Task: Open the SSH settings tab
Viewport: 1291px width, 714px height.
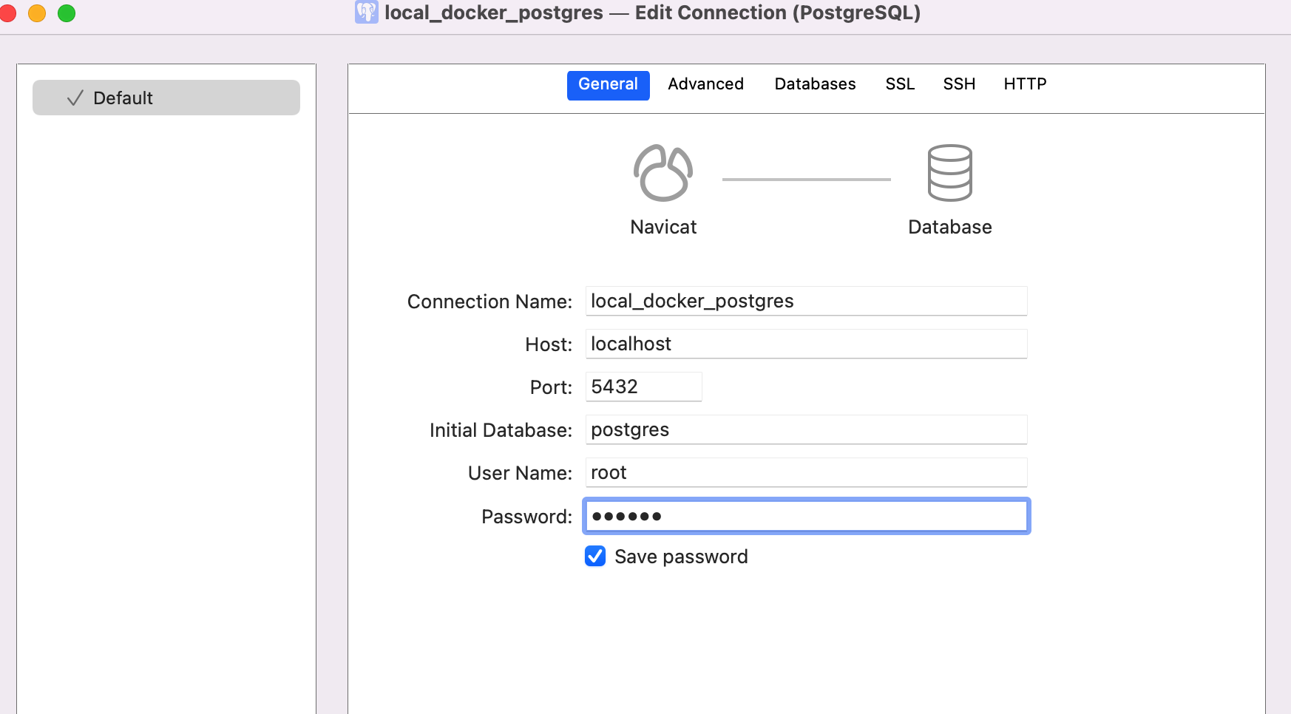Action: 959,84
